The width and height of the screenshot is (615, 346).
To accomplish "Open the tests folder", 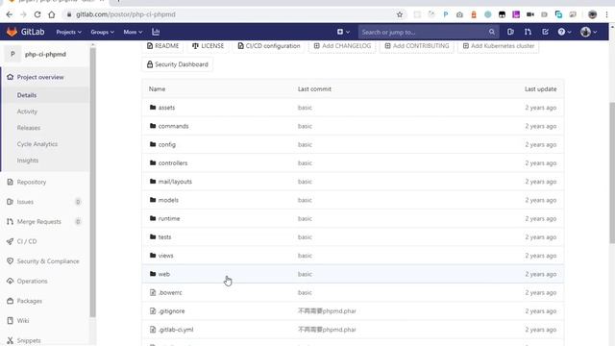I will [164, 237].
